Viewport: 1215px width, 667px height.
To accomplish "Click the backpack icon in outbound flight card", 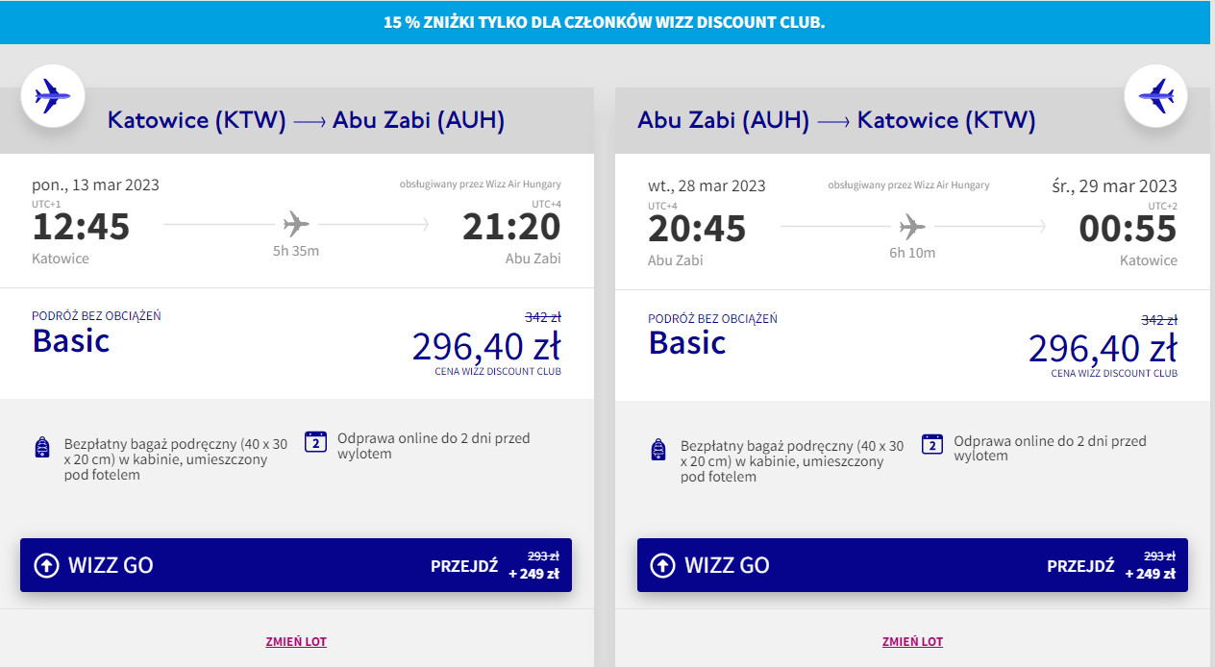I will coord(42,447).
